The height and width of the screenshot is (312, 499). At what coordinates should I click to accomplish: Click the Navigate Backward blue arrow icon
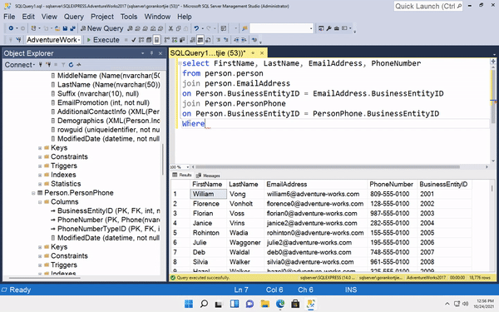point(11,28)
